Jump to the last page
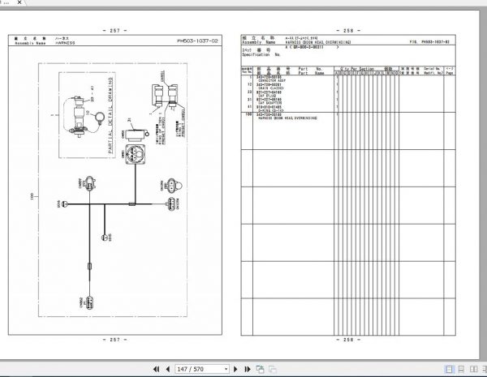 click(x=248, y=369)
